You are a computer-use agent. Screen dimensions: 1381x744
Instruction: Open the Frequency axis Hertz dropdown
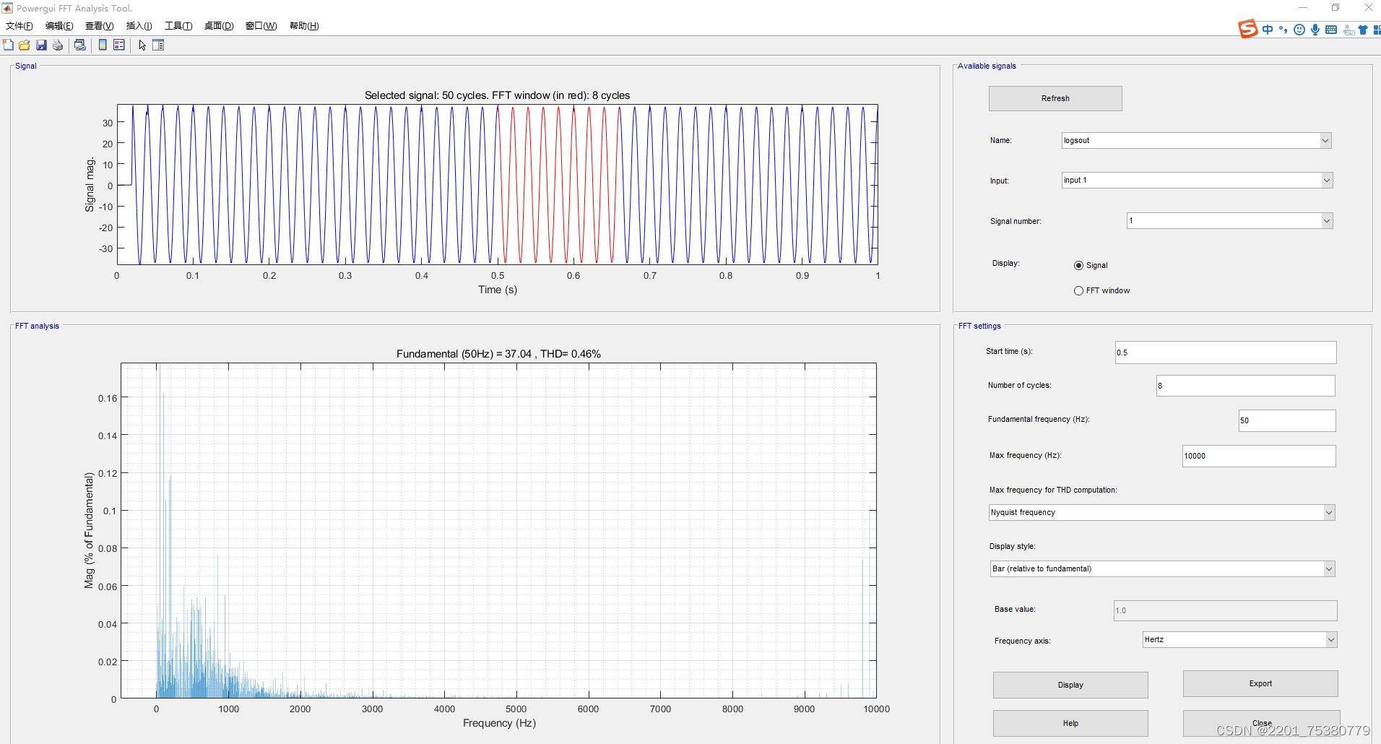pyautogui.click(x=1330, y=639)
